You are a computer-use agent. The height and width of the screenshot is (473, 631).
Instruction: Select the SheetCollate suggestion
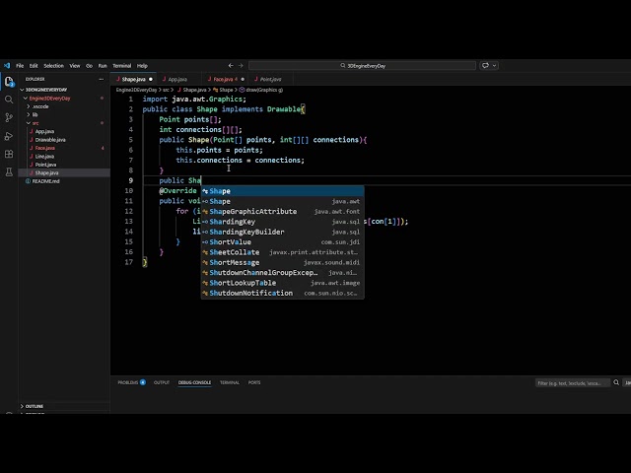[283, 252]
